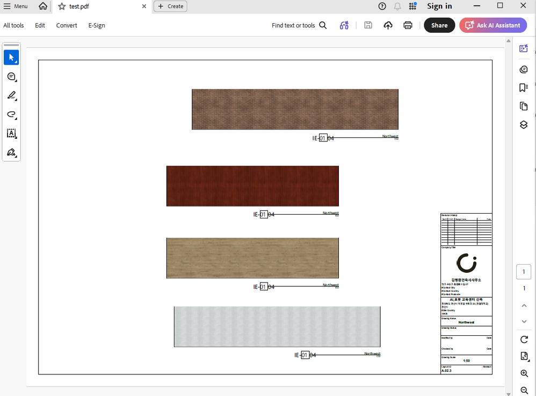Select the arrow selection tool

tap(11, 58)
